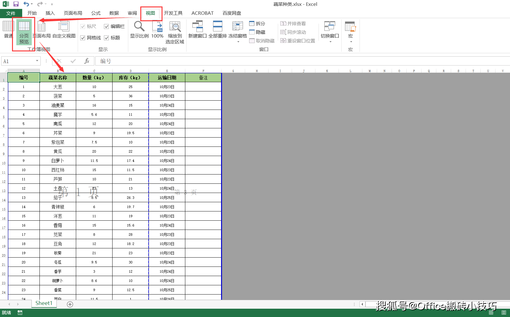510x317 pixels.
Task: Arrange All windows (全部重排)
Action: tap(217, 30)
